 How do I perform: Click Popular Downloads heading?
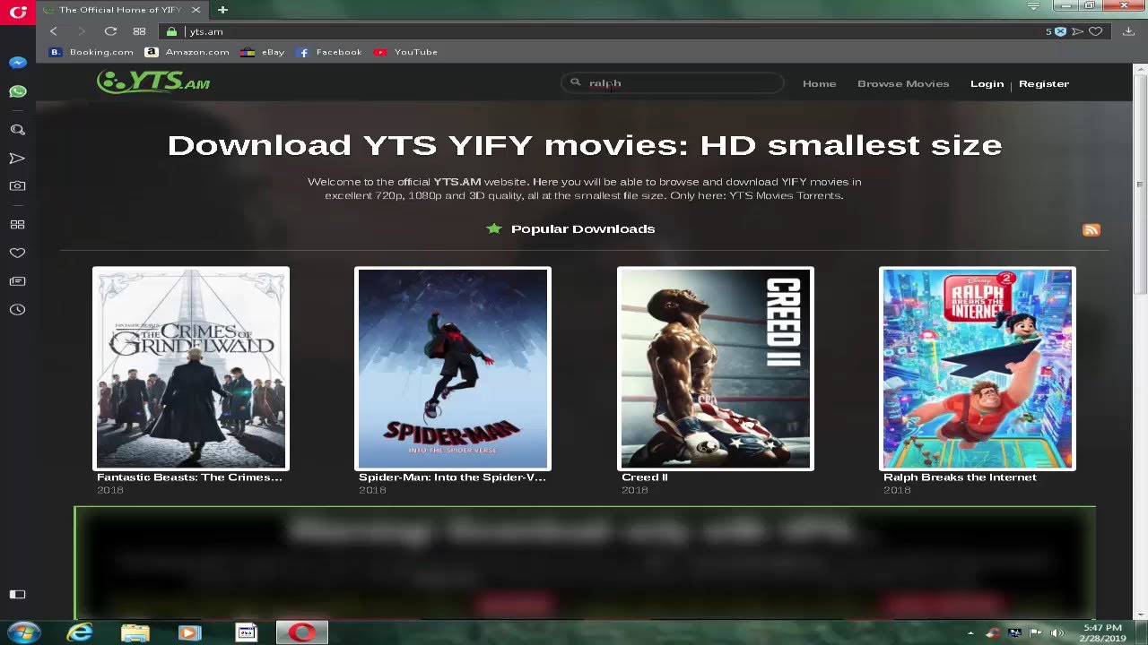(583, 229)
